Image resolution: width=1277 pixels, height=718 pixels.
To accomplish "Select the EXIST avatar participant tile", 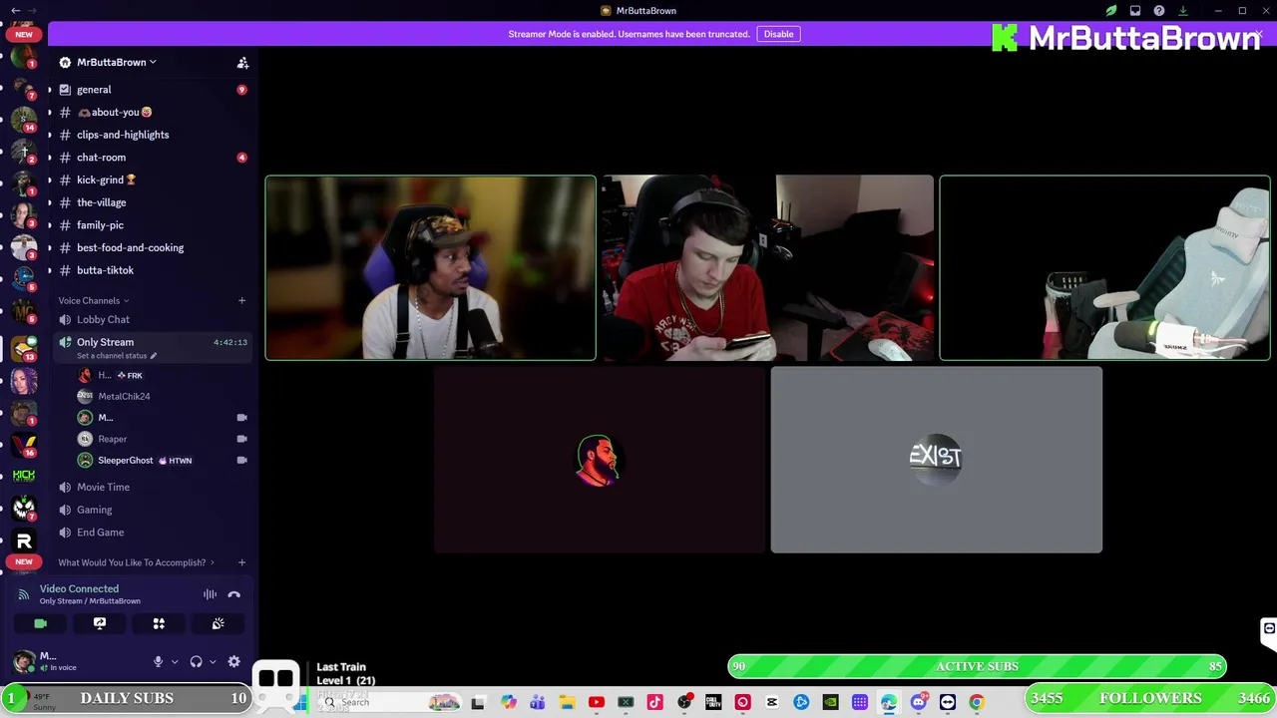I will coord(936,460).
